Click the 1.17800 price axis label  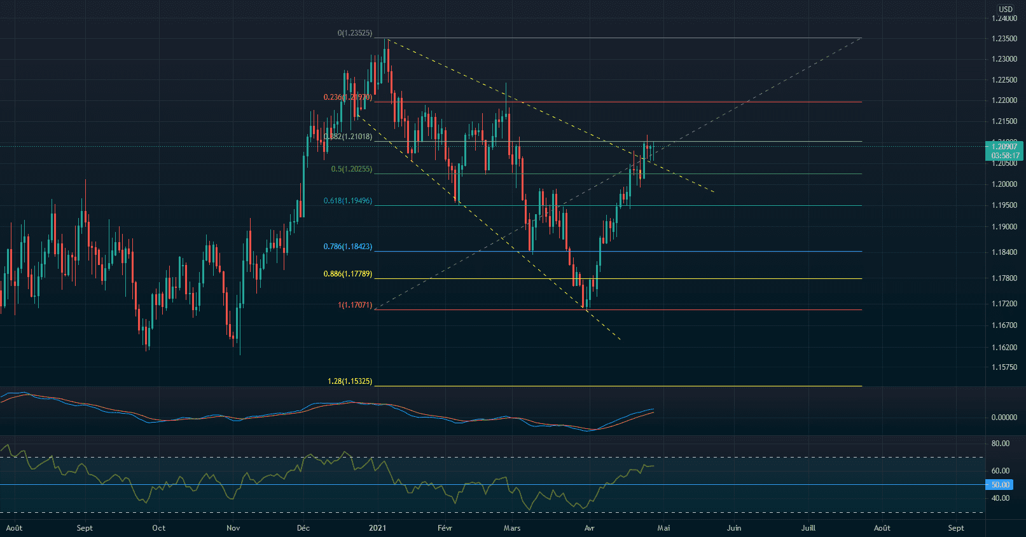coord(1004,278)
